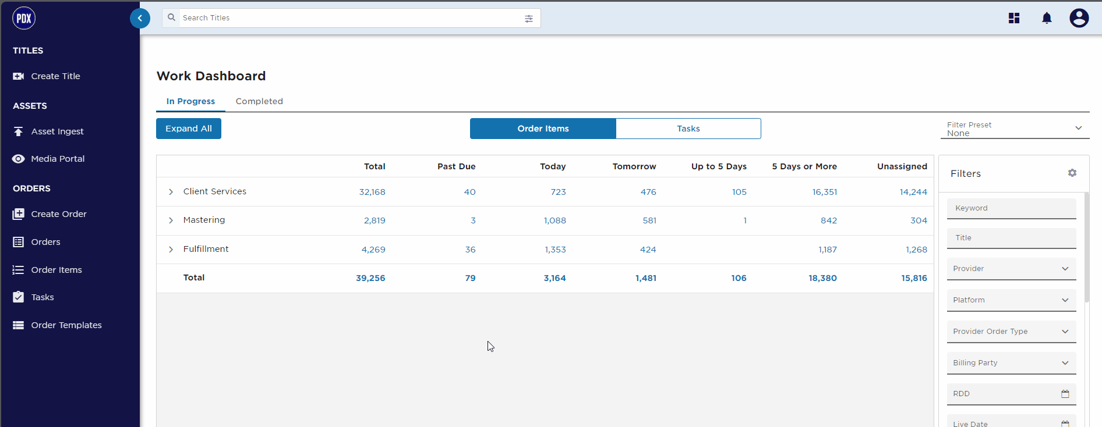The image size is (1102, 427).
Task: Click Client Services past due 40
Action: tap(469, 192)
